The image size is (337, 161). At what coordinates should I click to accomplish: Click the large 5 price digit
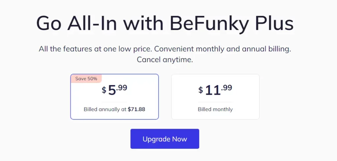point(112,90)
